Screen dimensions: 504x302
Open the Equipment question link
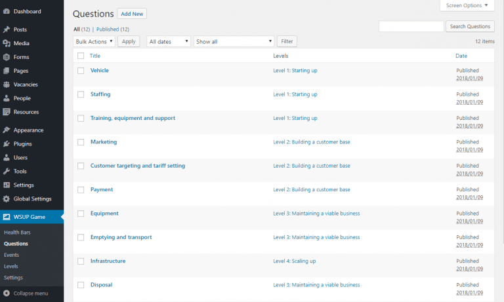[x=104, y=213]
